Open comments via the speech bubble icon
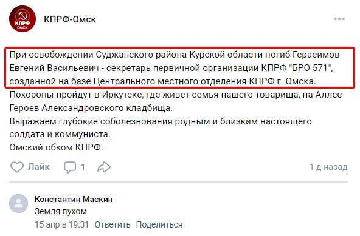 pos(70,167)
